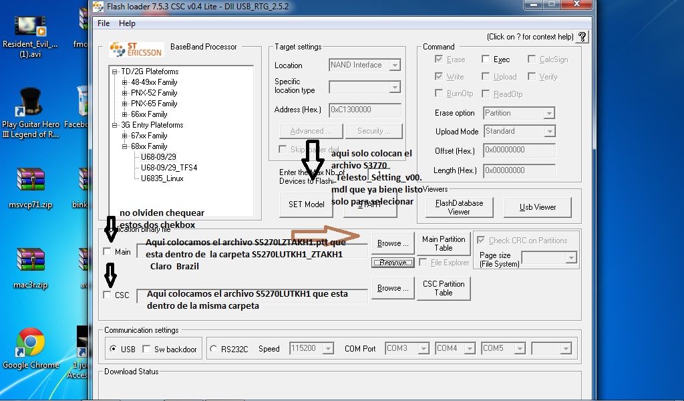Open the Help menu
The width and height of the screenshot is (684, 401).
coord(127,23)
